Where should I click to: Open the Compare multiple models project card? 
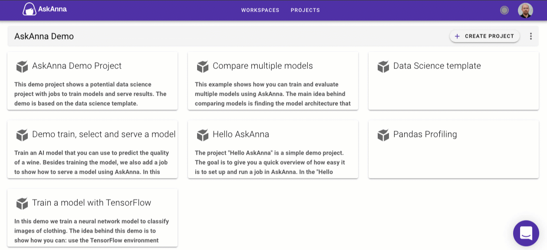click(x=273, y=81)
